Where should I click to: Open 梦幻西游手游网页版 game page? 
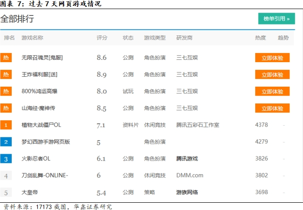tap(46, 142)
